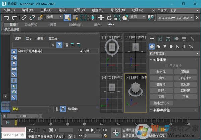Switch to the Cameras category icon
This screenshot has height=140, width=201.
point(171,47)
